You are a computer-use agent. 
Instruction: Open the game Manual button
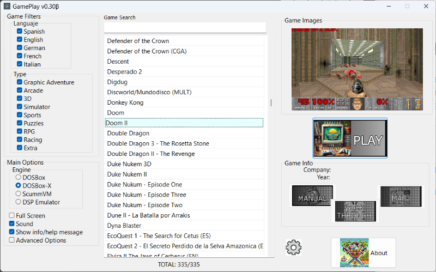click(312, 196)
